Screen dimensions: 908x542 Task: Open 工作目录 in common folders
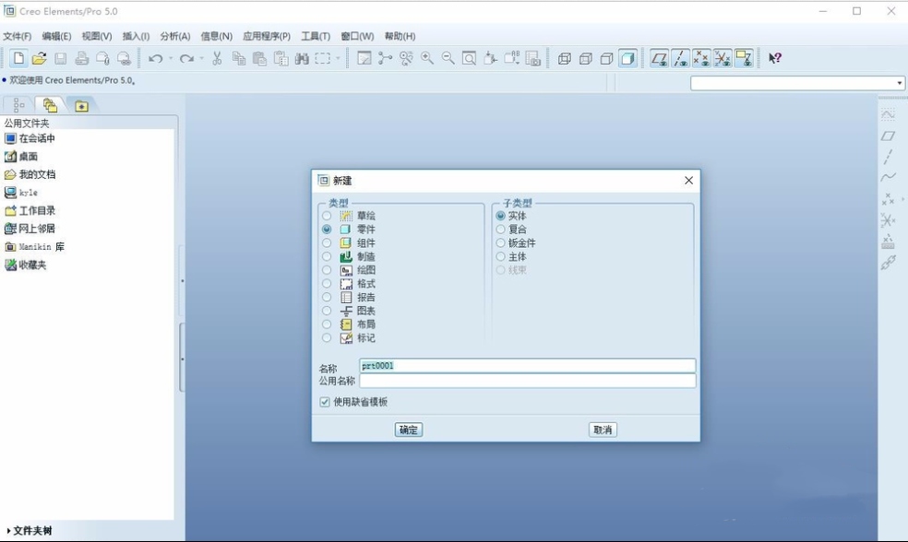click(x=30, y=210)
